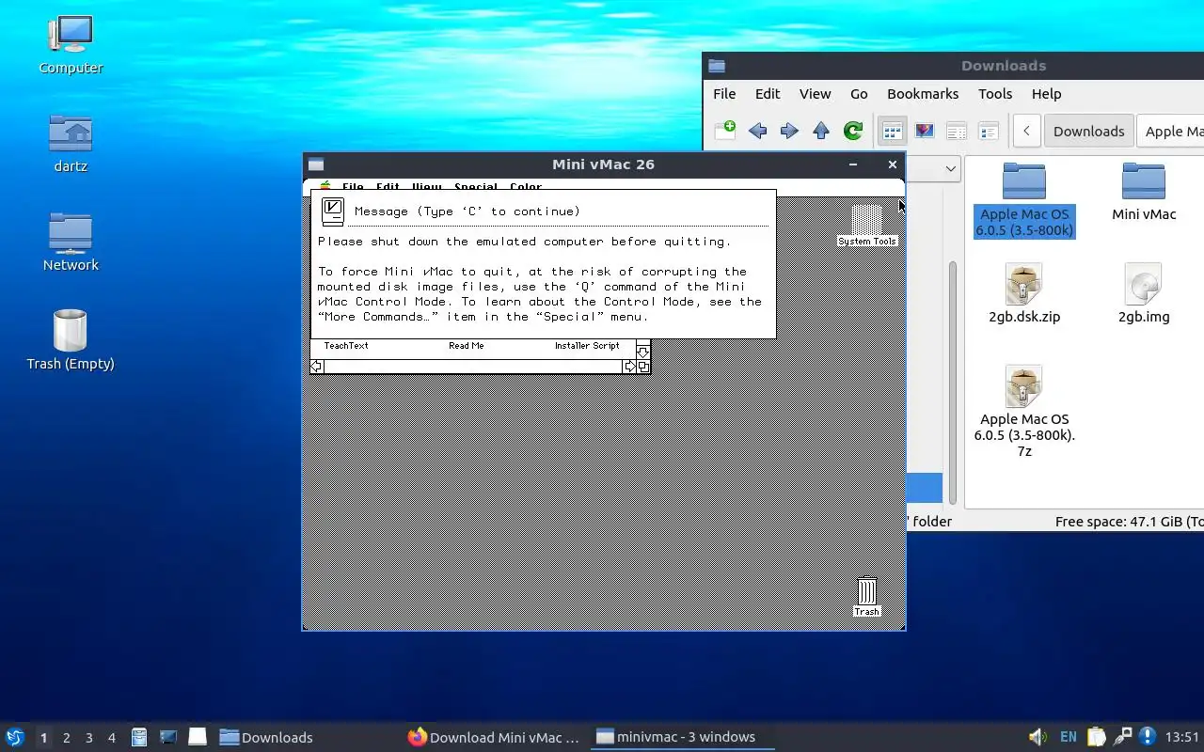Go to parent folder with up arrow icon
The height and width of the screenshot is (752, 1204).
pyautogui.click(x=821, y=131)
